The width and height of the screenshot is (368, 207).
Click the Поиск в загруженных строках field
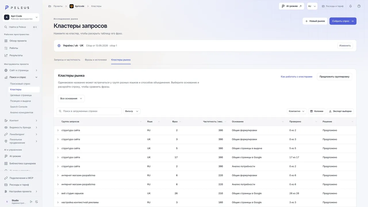tap(89, 111)
